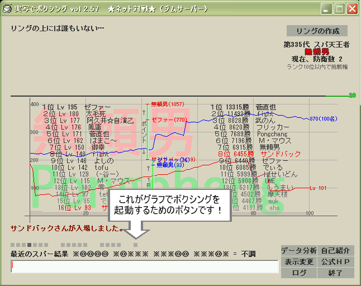Viewport: 361px width, 286px height.
Task: Click the isolated small square under the arrow
Action: point(135,245)
